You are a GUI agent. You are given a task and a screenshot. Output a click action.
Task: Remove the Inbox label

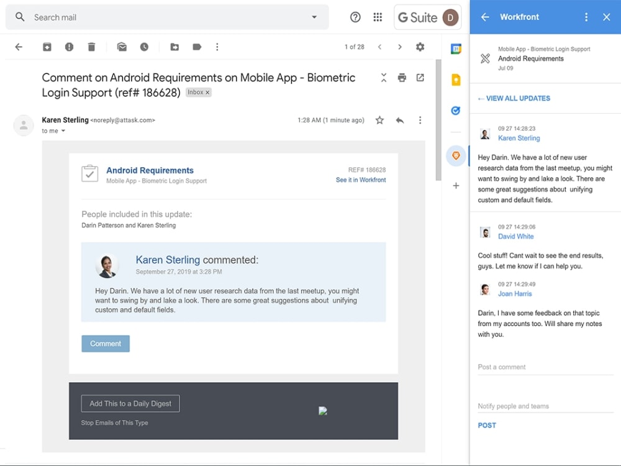(x=207, y=93)
